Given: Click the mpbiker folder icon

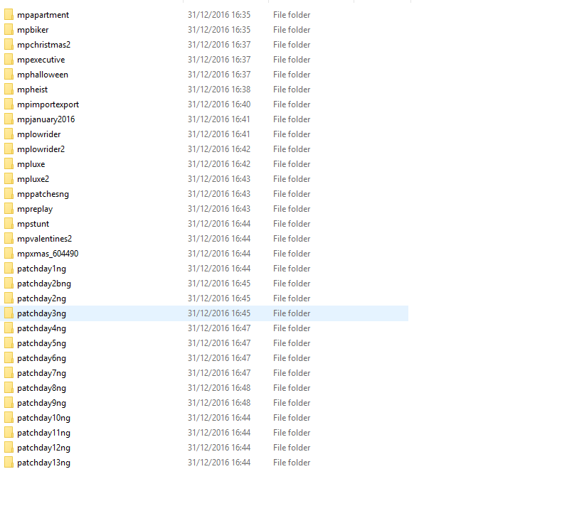Looking at the screenshot, I should coord(9,30).
